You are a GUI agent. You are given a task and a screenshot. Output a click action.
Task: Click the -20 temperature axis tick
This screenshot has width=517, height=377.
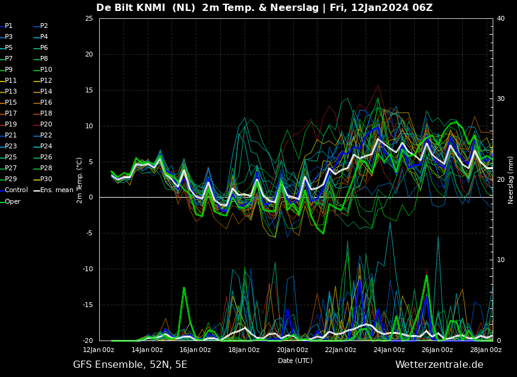tap(88, 341)
